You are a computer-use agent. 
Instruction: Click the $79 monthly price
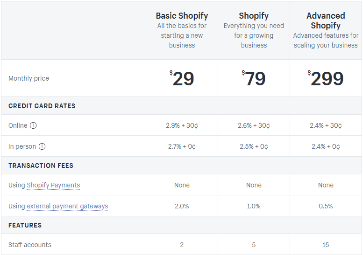pos(254,78)
